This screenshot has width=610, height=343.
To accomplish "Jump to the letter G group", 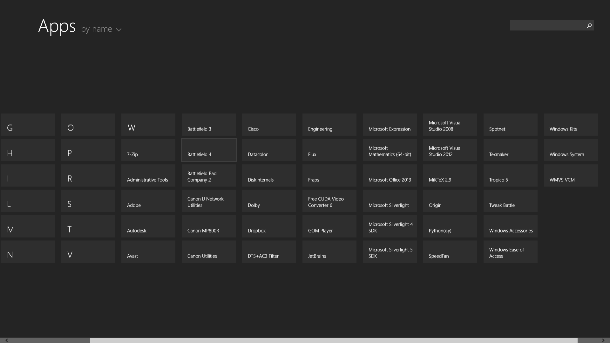I will coord(28,125).
